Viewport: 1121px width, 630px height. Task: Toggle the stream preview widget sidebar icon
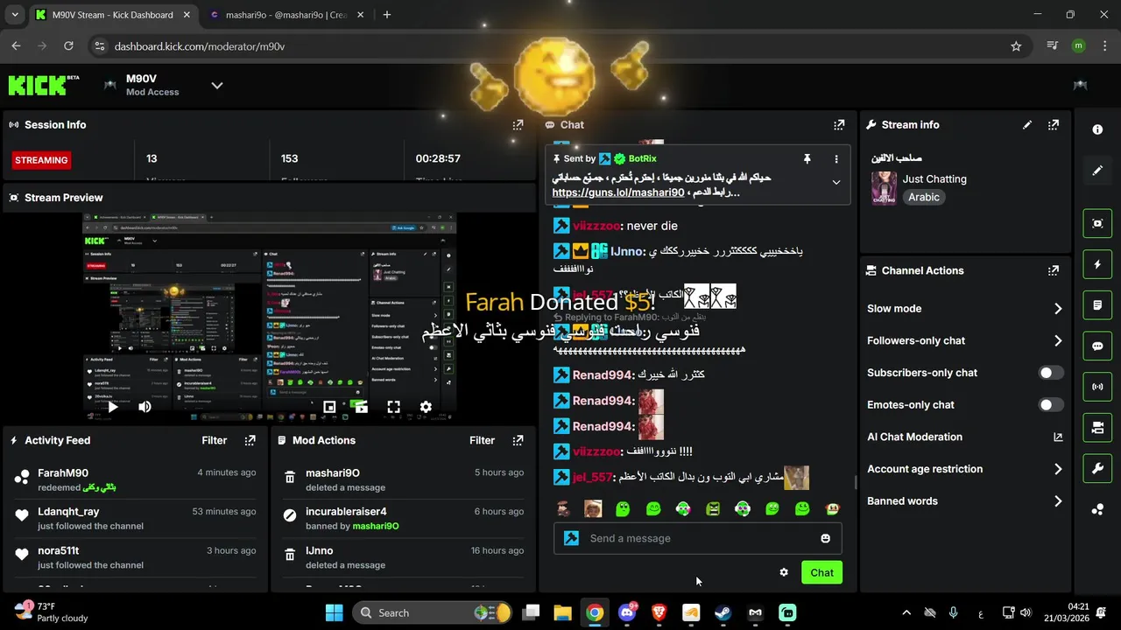click(1097, 223)
